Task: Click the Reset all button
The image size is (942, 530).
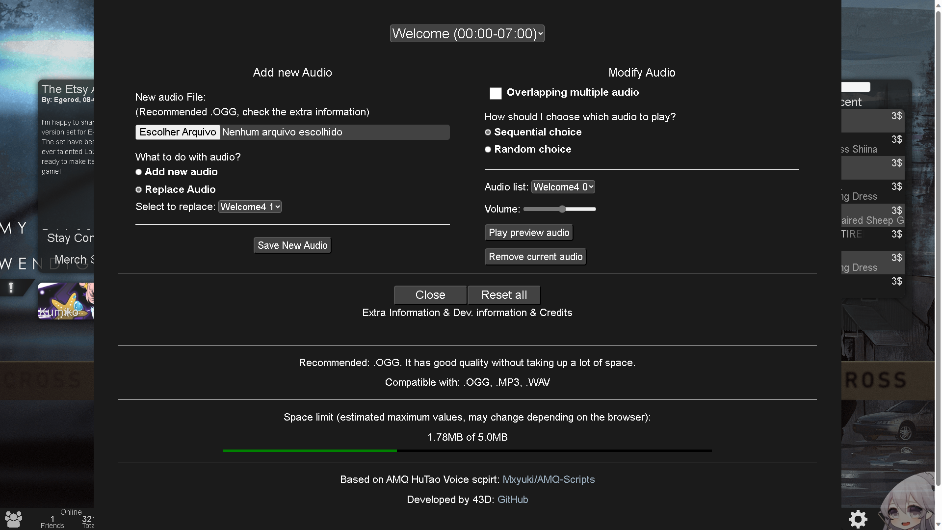Action: point(504,295)
